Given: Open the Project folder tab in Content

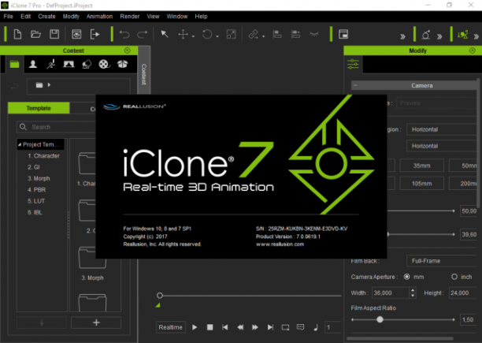Looking at the screenshot, I should [x=14, y=65].
